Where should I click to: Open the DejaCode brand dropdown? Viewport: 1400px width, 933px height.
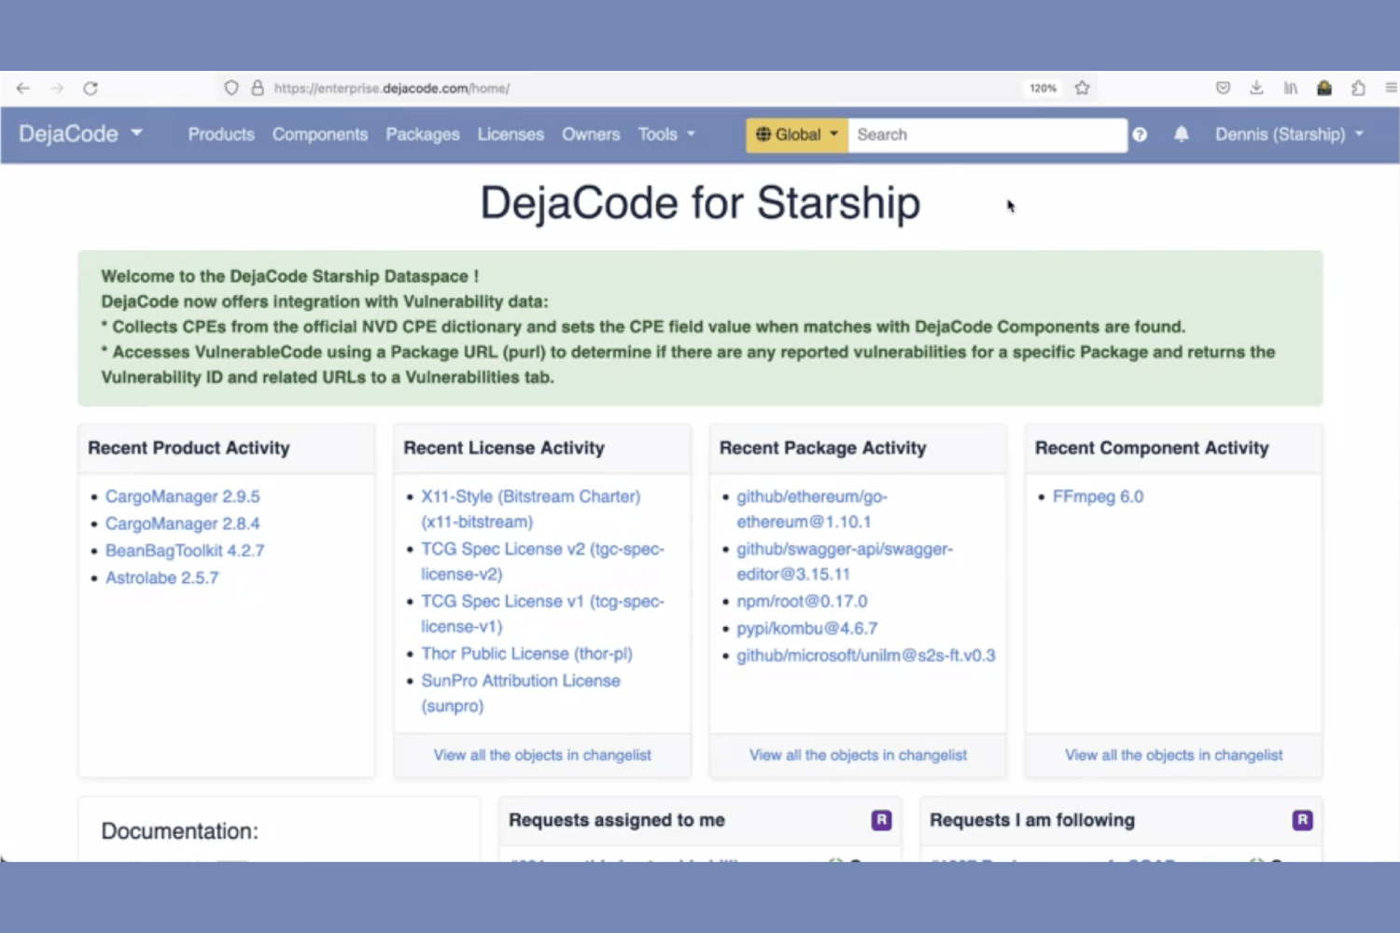tap(80, 133)
